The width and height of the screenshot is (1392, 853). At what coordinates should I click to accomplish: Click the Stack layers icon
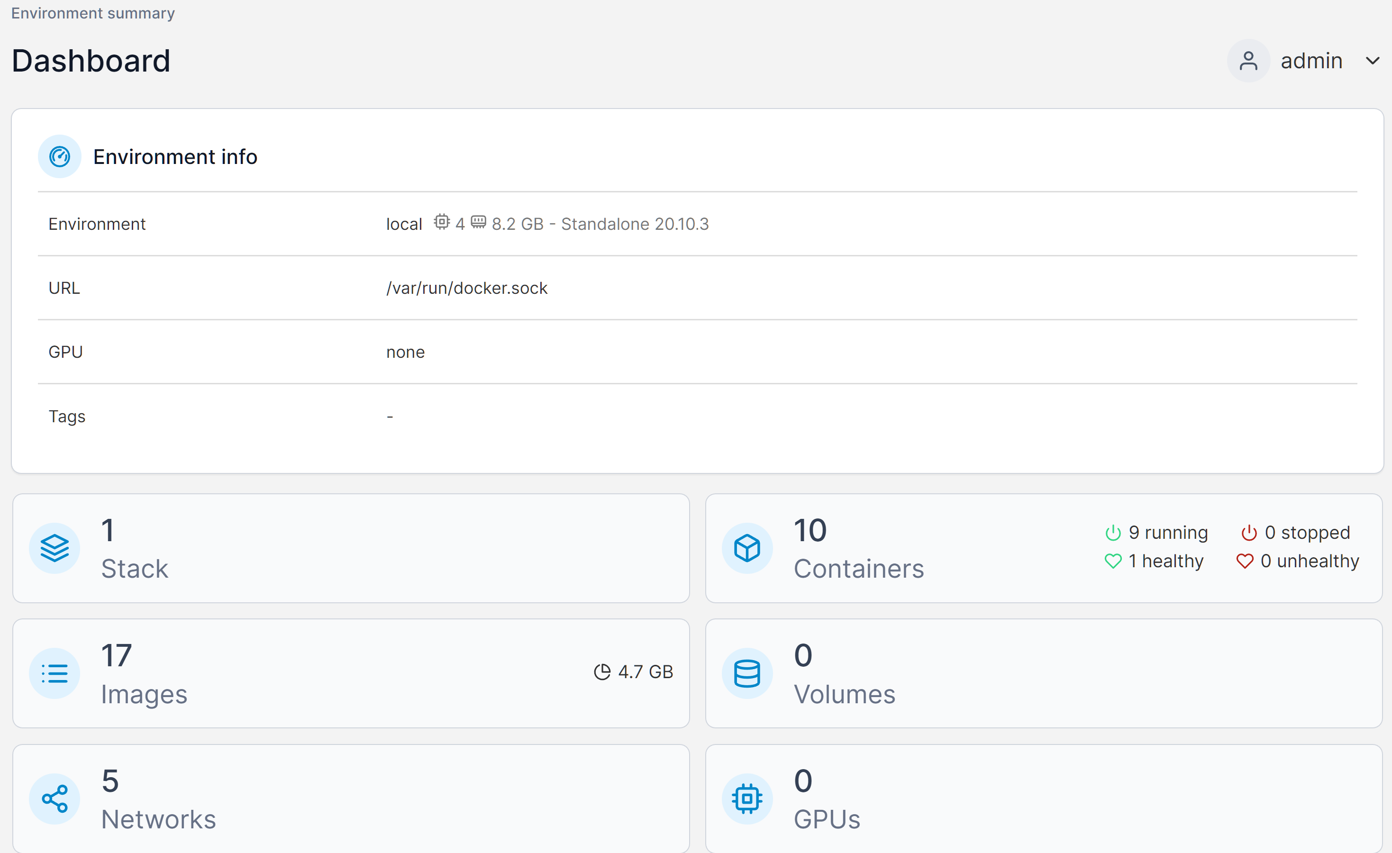[54, 548]
